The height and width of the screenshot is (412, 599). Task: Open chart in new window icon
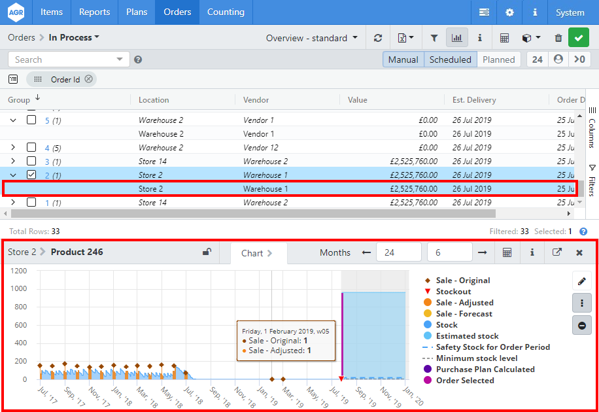tap(557, 252)
